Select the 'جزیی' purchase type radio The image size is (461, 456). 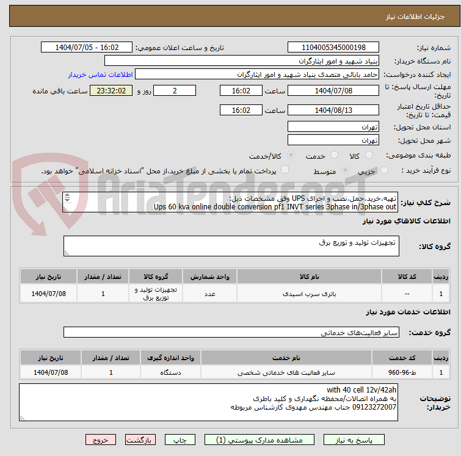tap(384, 170)
